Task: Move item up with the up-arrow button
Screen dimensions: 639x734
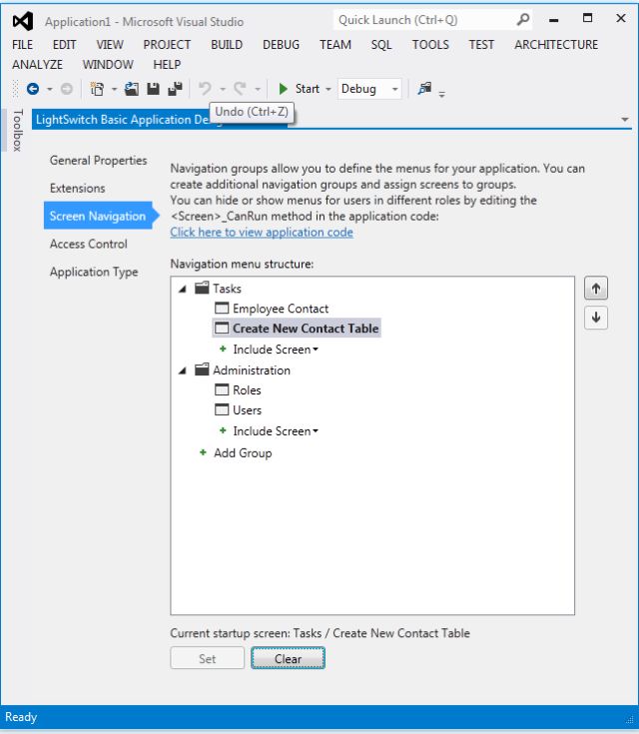Action: [x=596, y=289]
